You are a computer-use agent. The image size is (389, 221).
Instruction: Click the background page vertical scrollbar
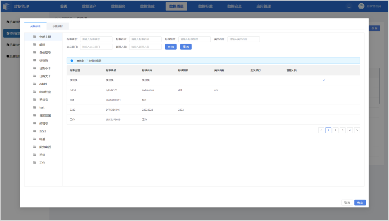380,86
